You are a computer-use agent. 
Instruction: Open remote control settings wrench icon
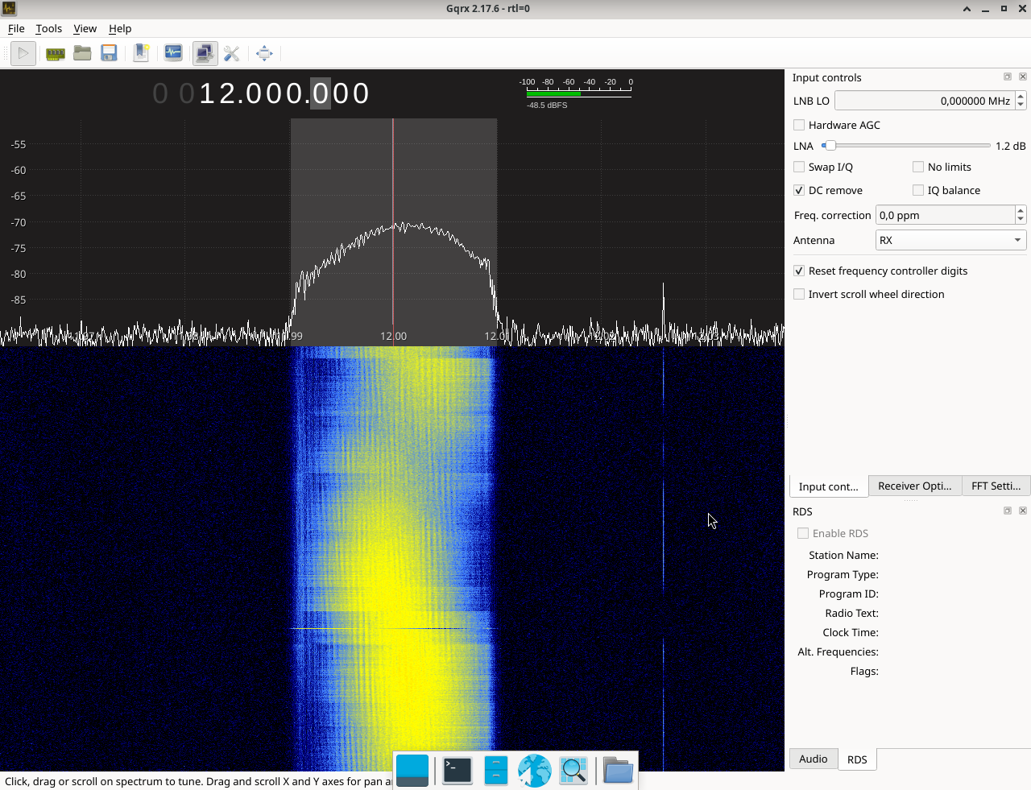[232, 54]
